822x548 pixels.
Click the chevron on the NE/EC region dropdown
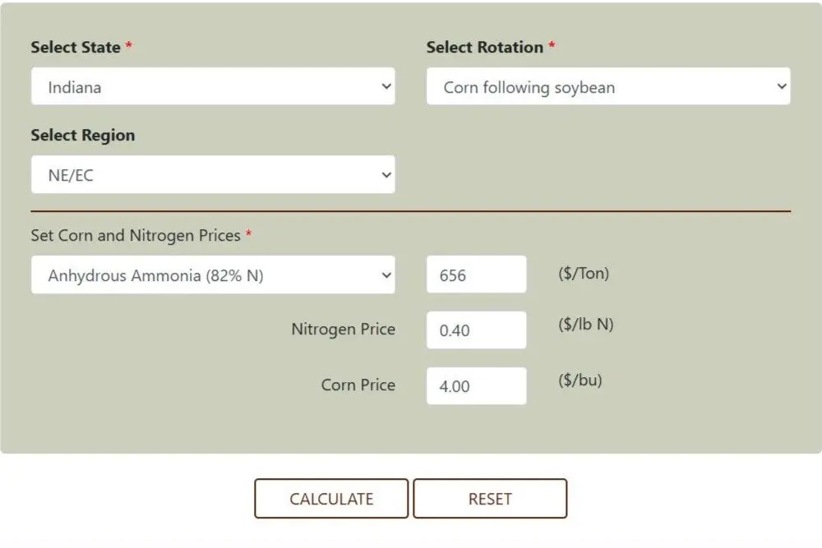pos(386,174)
